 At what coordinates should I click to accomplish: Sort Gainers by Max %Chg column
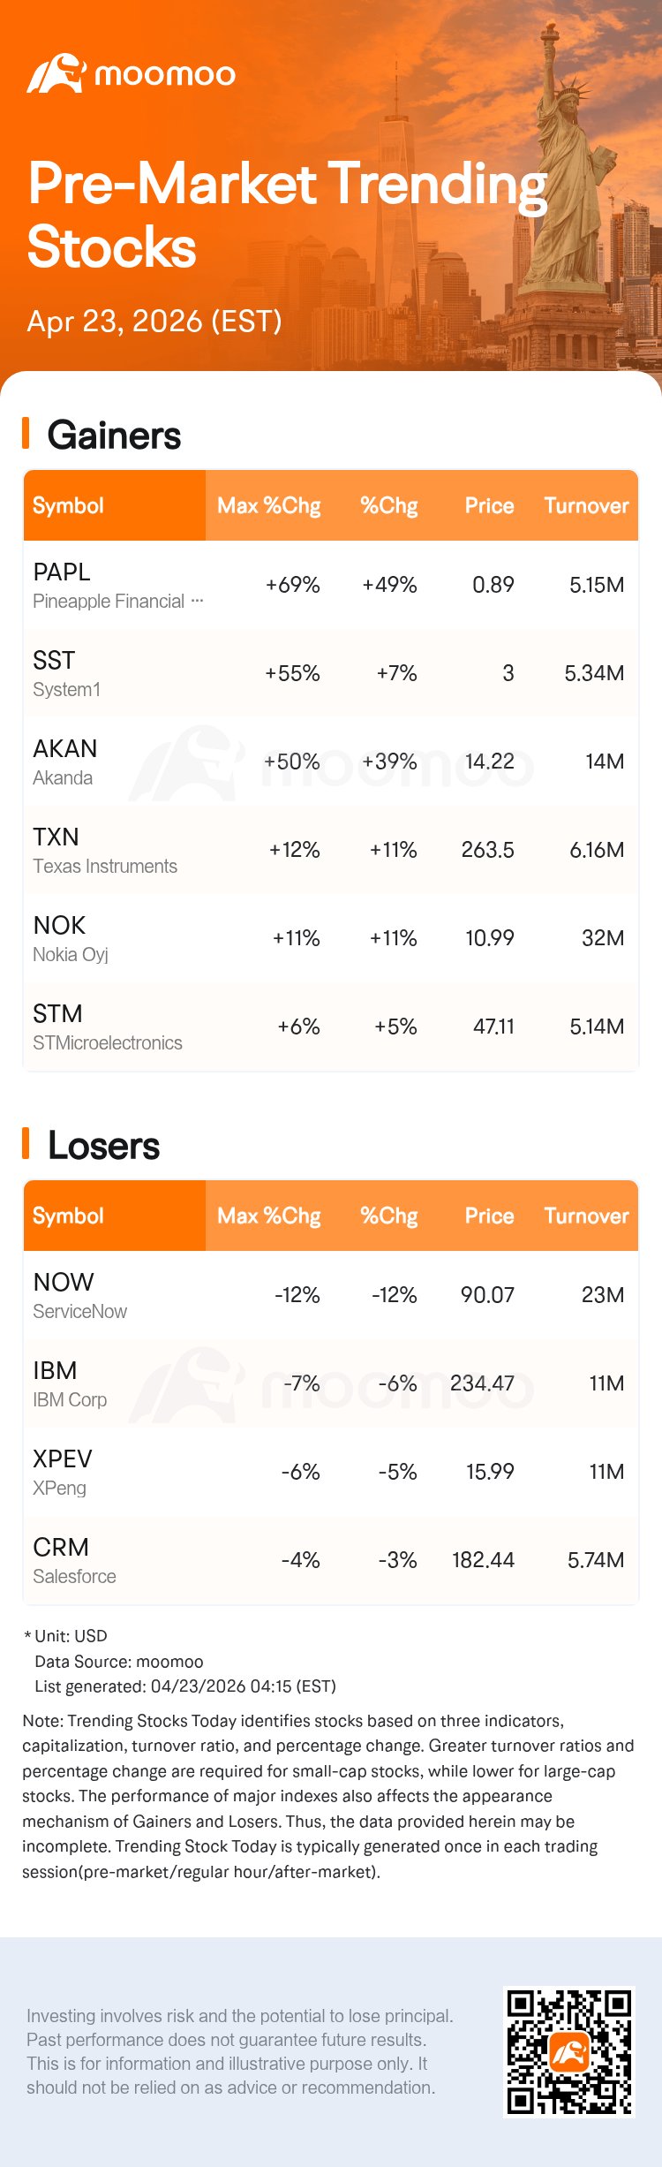point(268,505)
